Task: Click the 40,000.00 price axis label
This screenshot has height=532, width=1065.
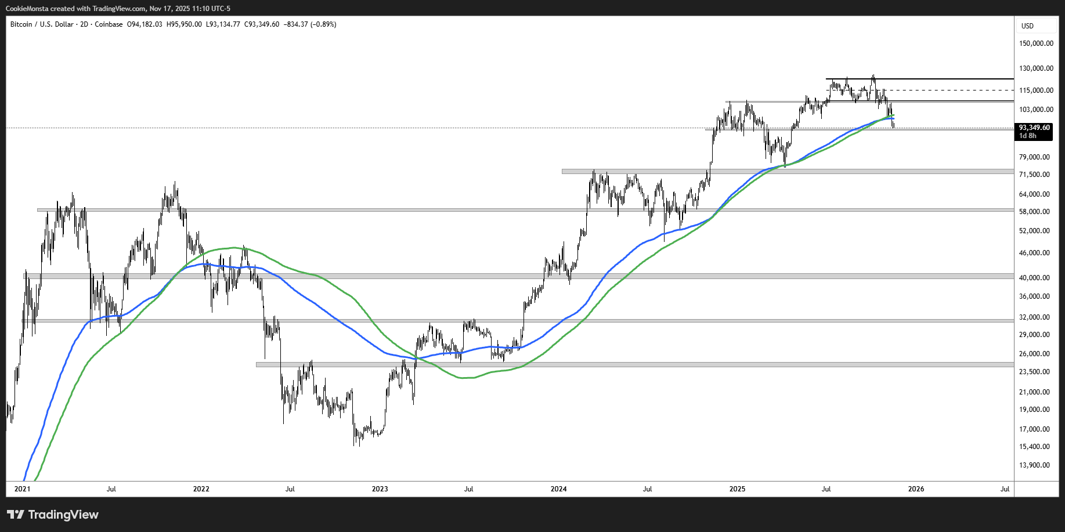Action: 1034,278
